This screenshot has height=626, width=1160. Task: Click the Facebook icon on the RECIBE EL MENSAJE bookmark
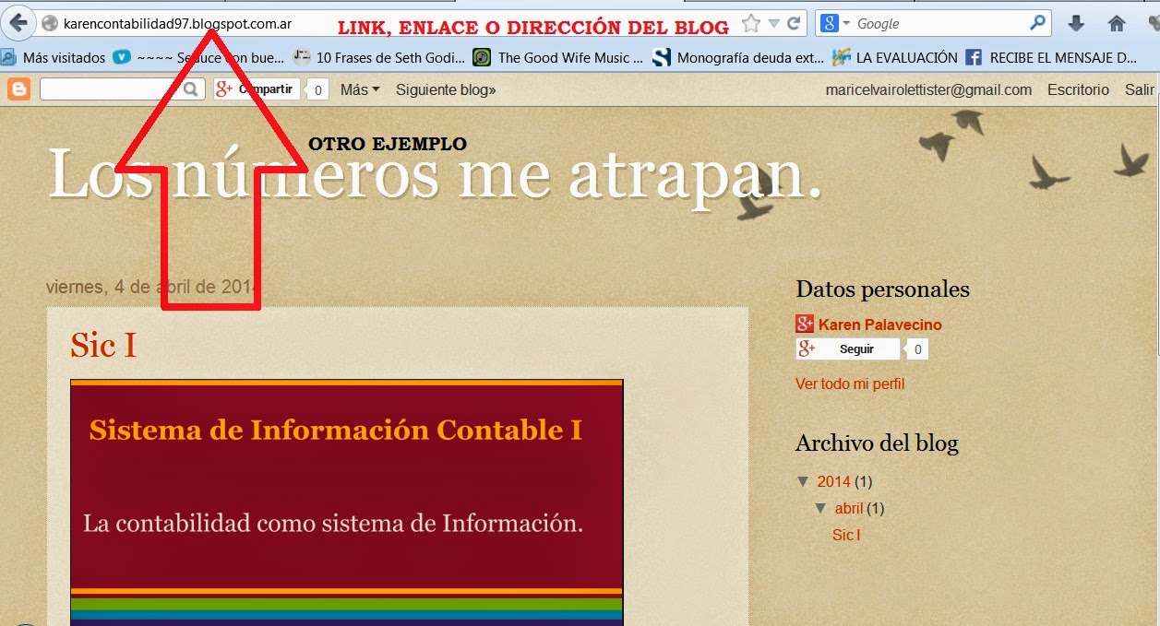coord(974,57)
